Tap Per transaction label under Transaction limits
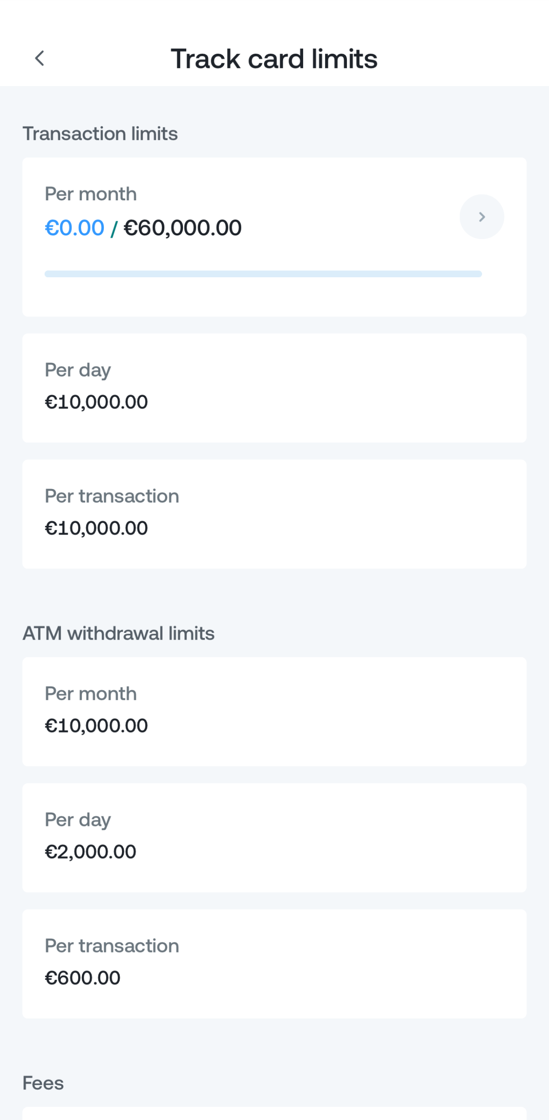549x1120 pixels. (112, 496)
